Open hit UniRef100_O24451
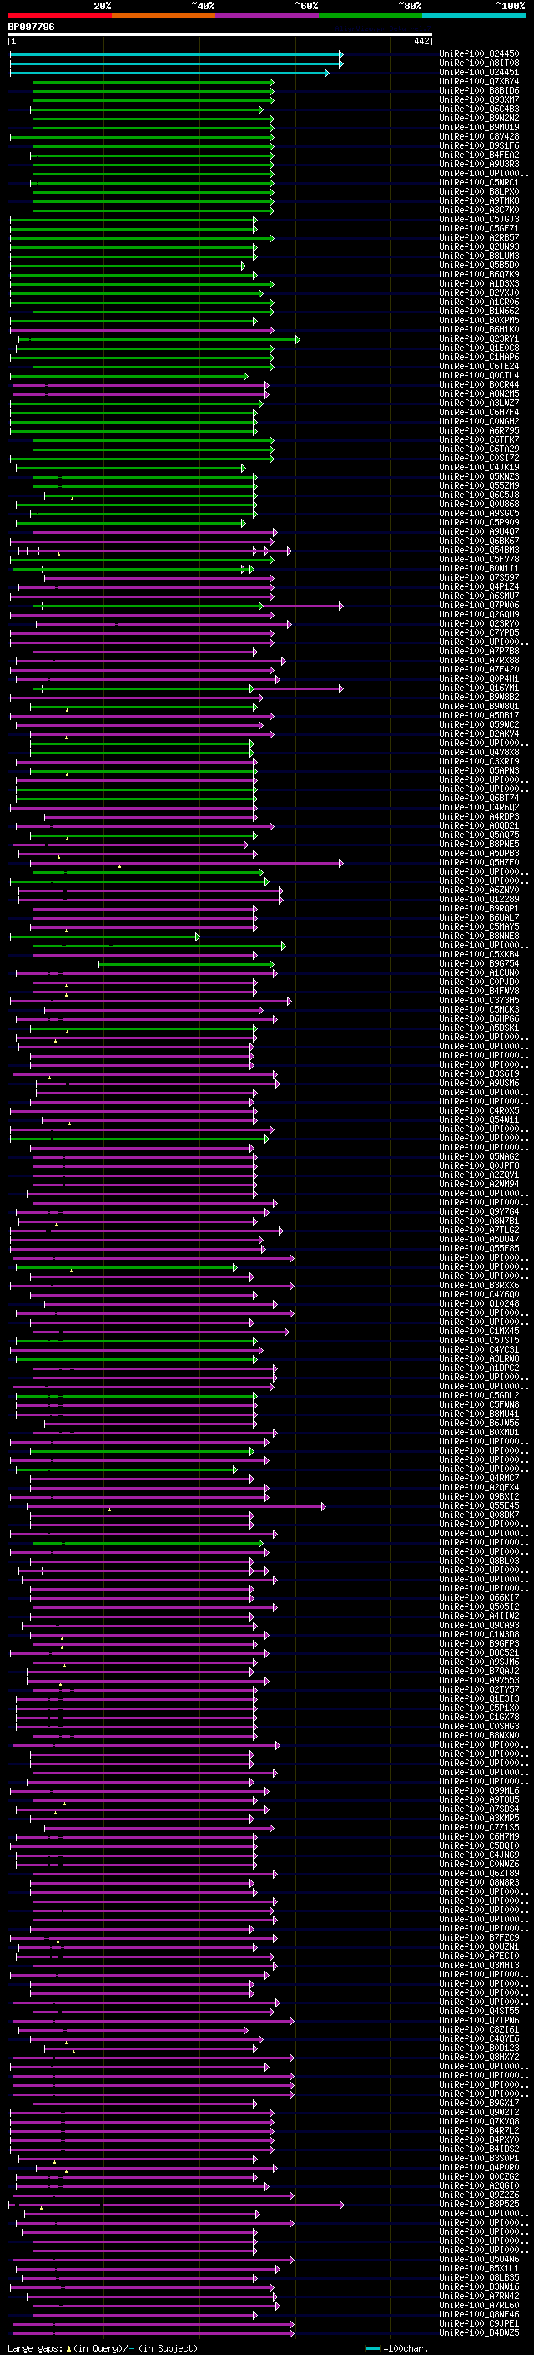The image size is (534, 2355). click(479, 72)
